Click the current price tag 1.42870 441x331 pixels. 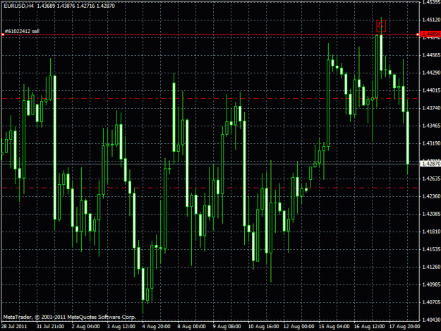[x=430, y=164]
